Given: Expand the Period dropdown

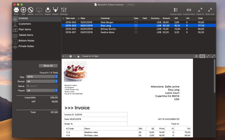Looking at the screenshot, I should (42, 81).
